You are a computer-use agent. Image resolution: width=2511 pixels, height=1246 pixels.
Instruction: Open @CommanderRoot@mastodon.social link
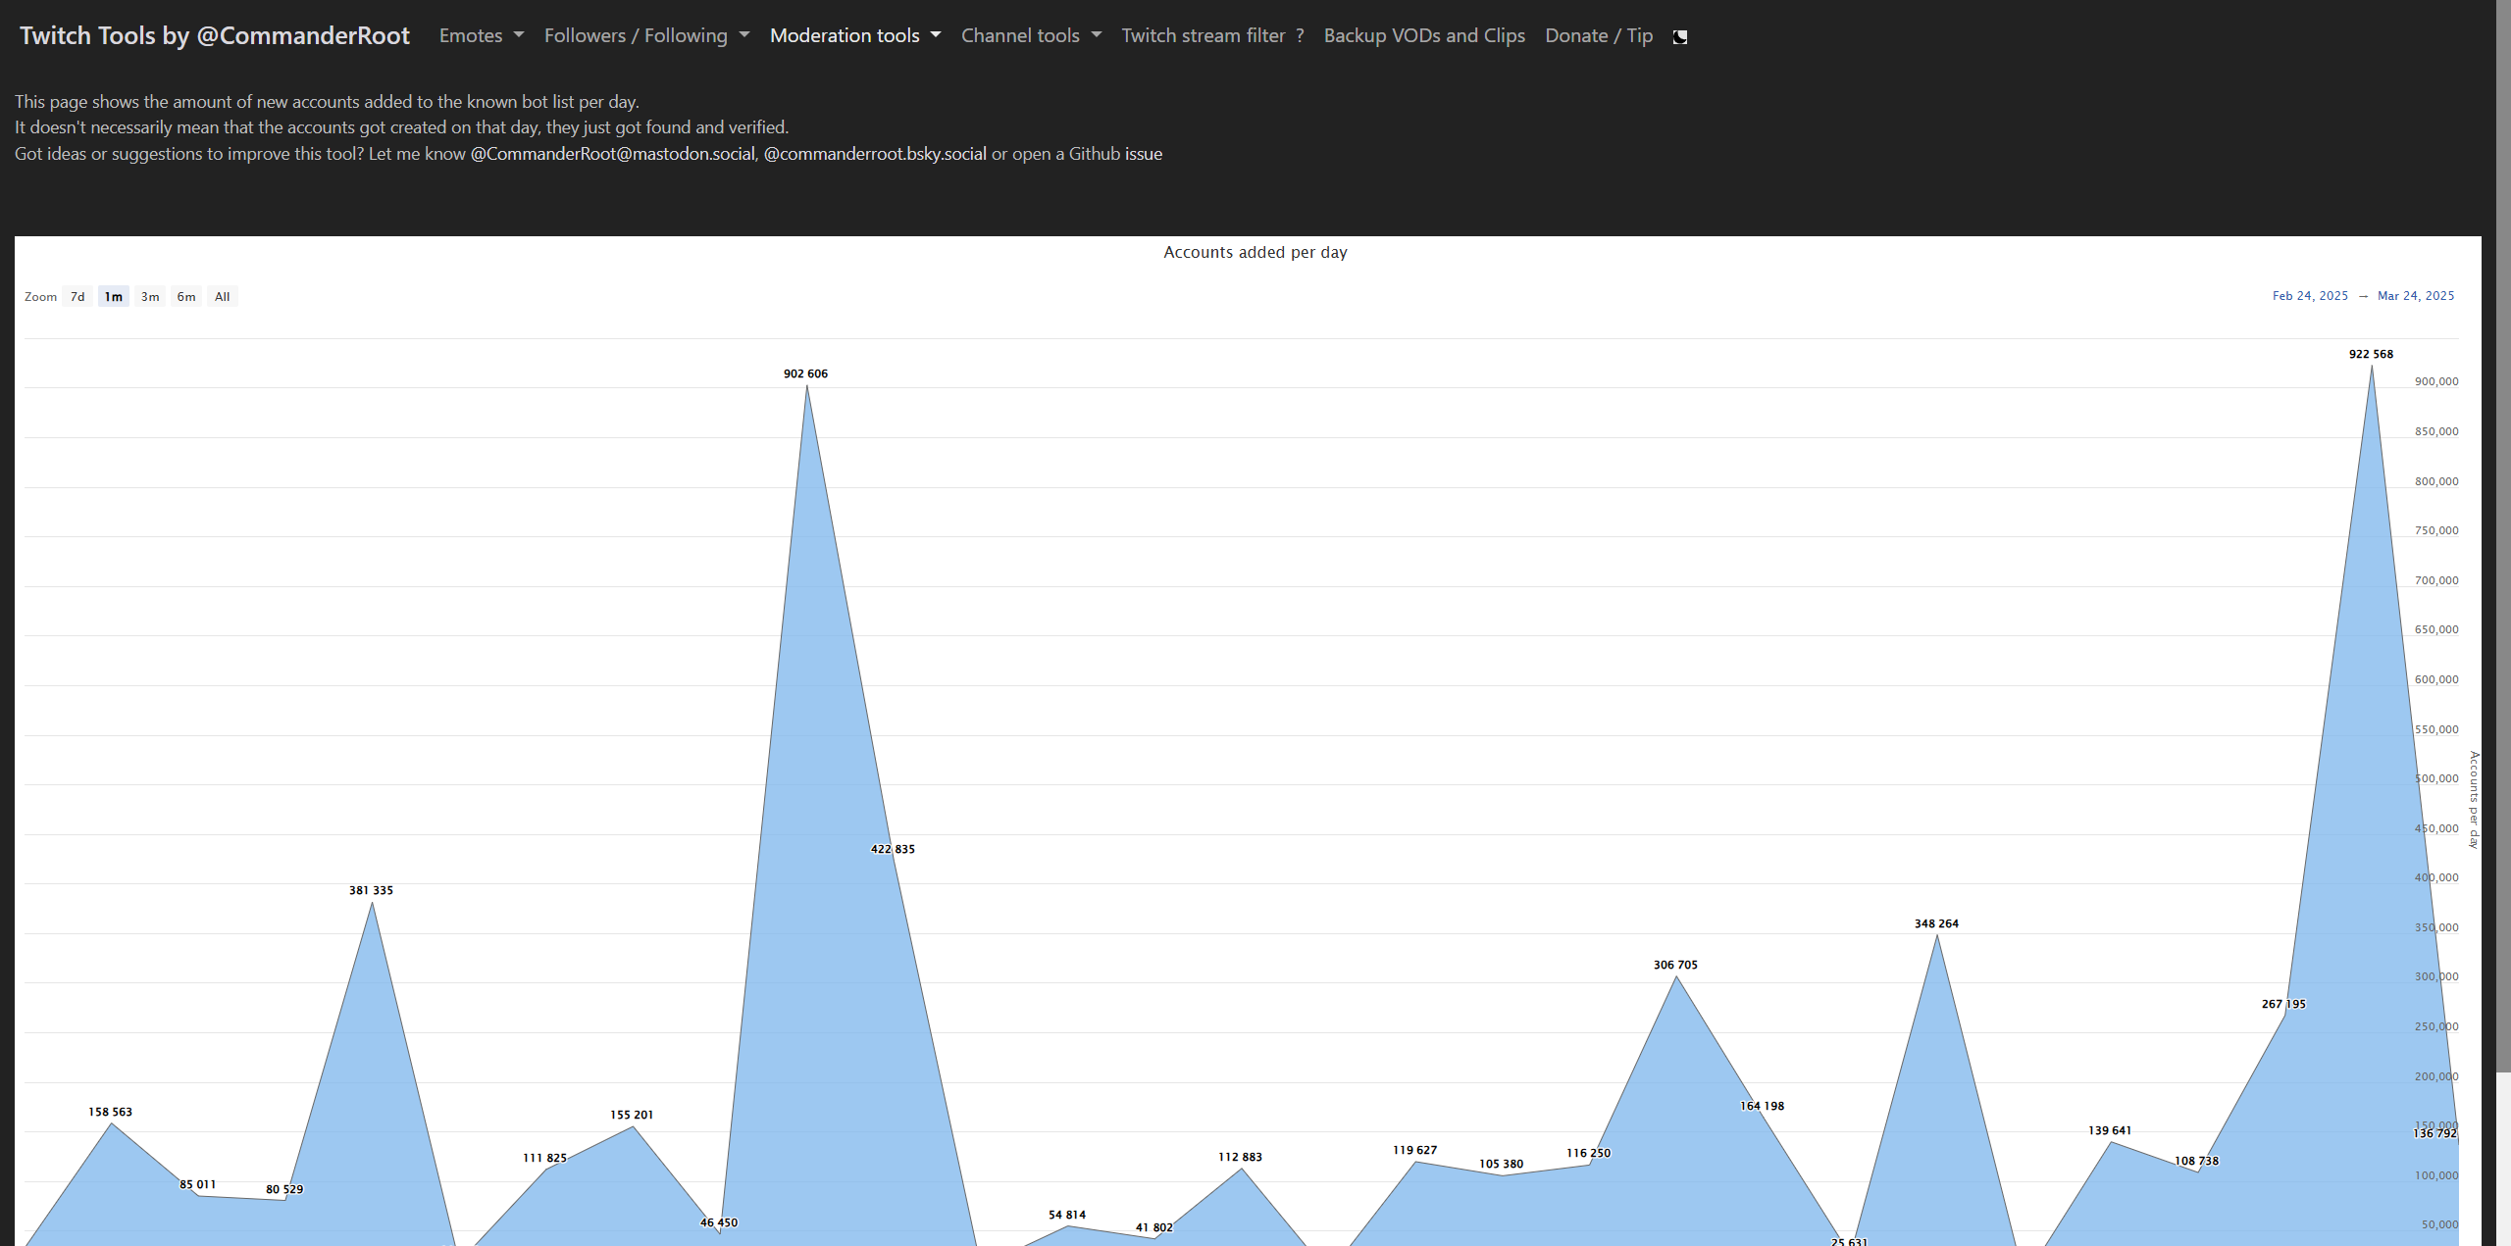[612, 154]
